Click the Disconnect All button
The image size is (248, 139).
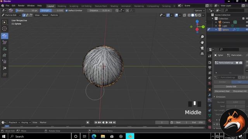[x=240, y=91]
